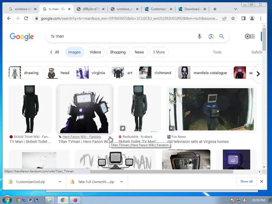Image resolution: width=272 pixels, height=204 pixels.
Task: Open the blue winking TV face thumbnail
Action: tap(236, 160)
